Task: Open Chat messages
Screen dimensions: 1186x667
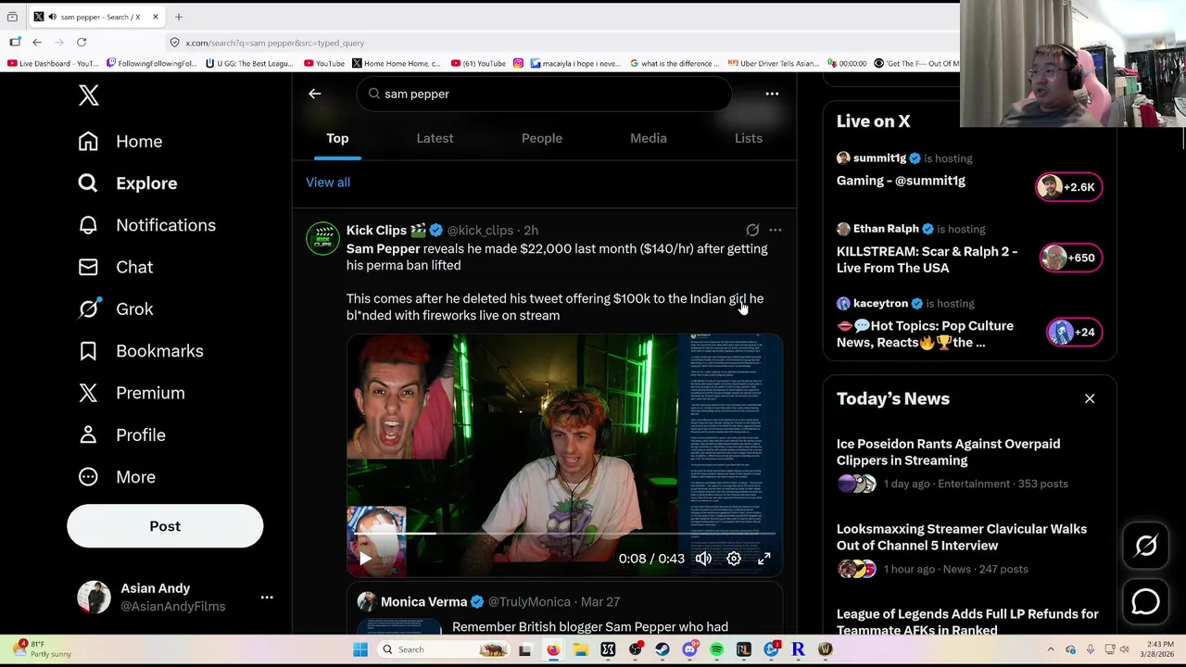Action: 116,267
